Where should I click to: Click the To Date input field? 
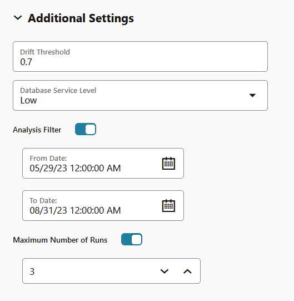103,205
